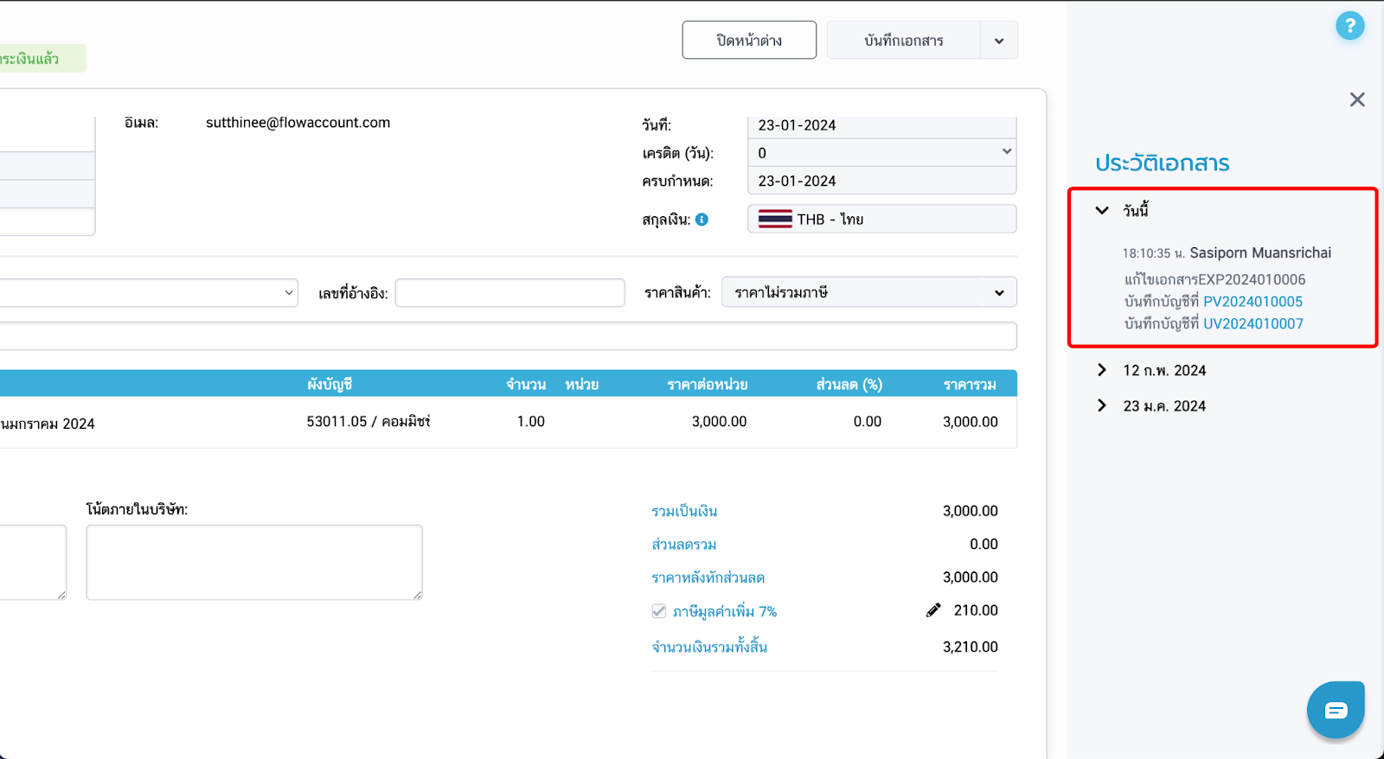The image size is (1384, 759).
Task: Click the currency info icon
Action: (702, 220)
